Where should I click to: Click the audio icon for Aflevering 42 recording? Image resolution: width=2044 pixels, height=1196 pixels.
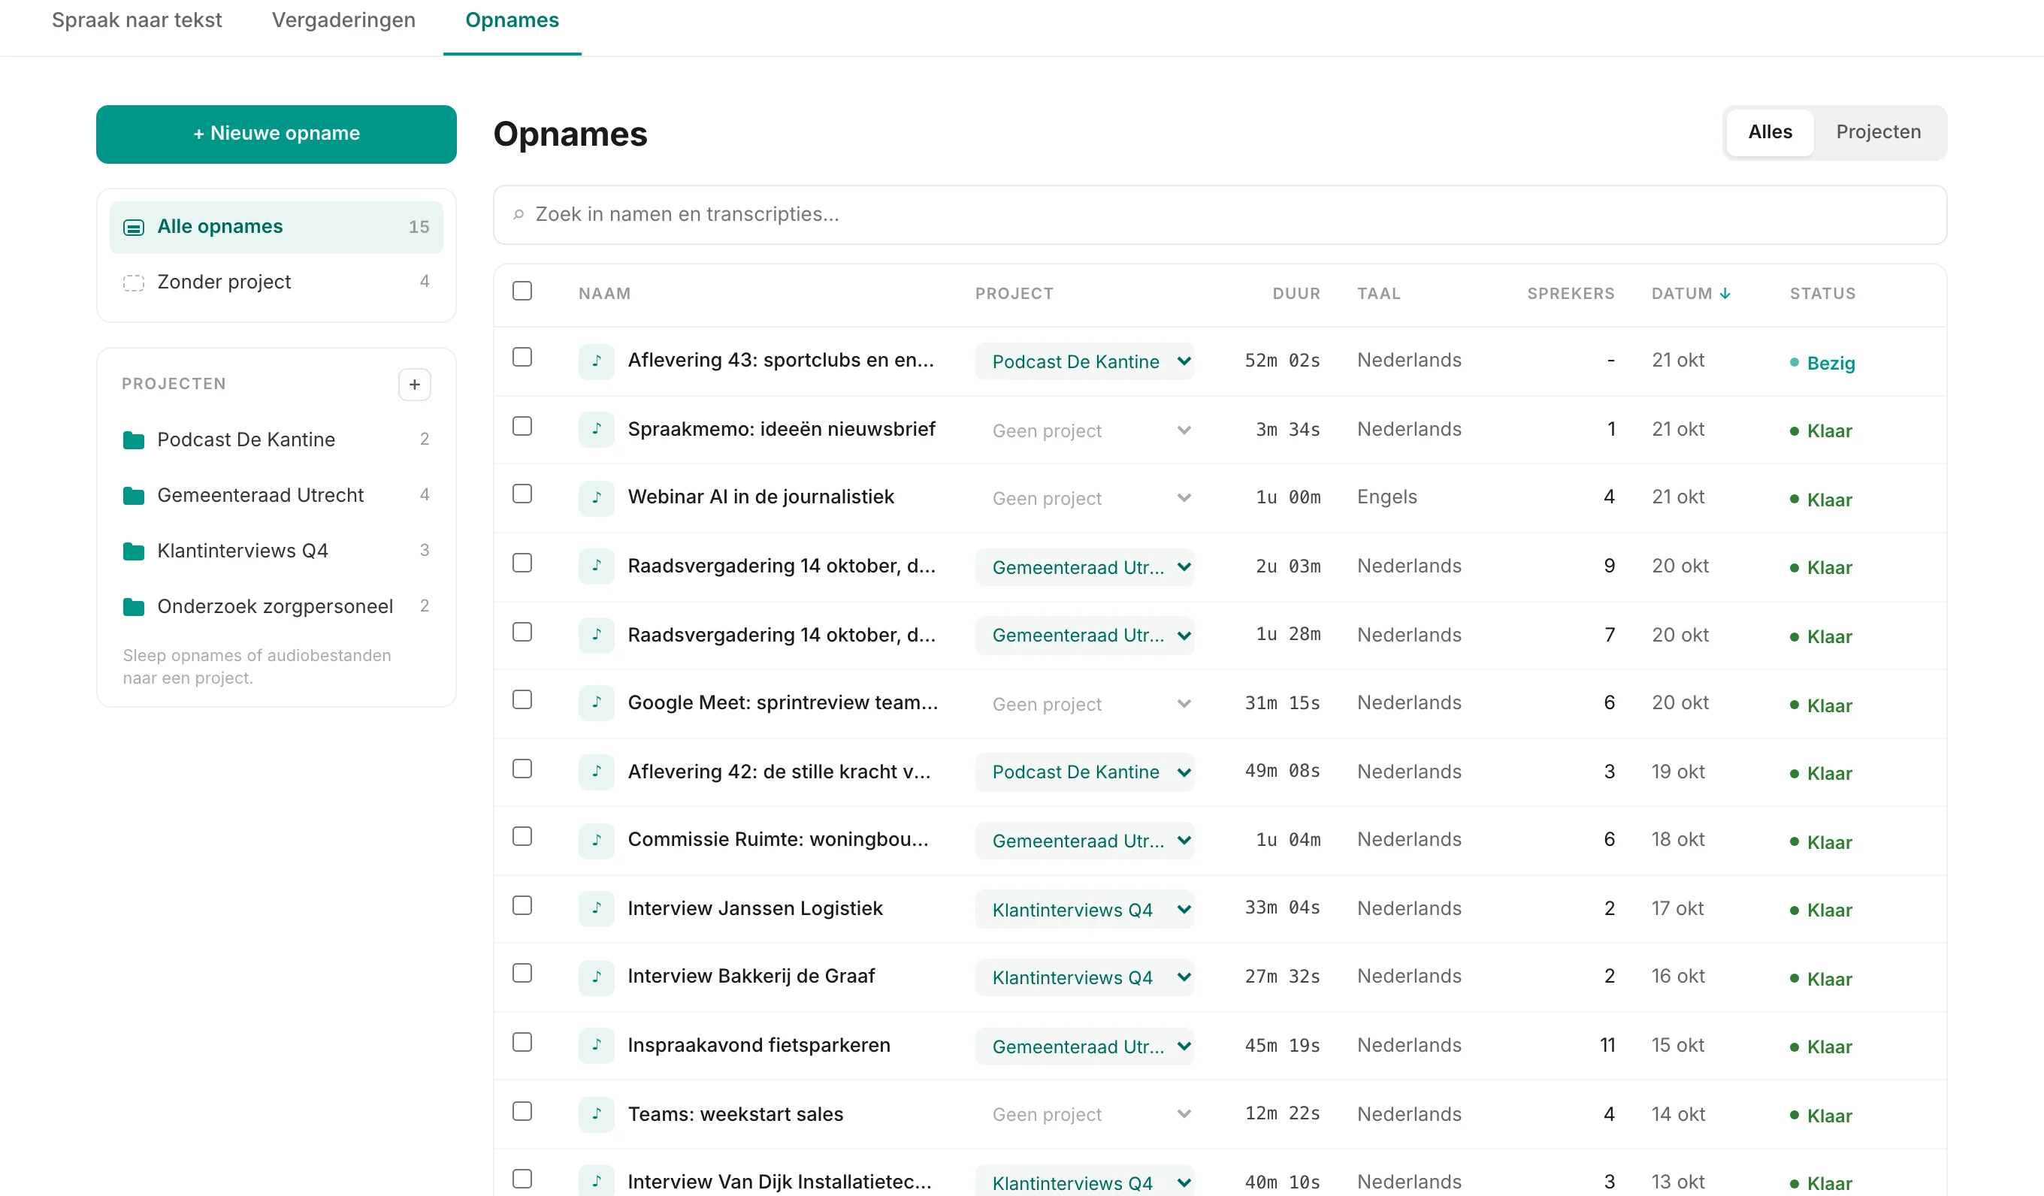[596, 772]
